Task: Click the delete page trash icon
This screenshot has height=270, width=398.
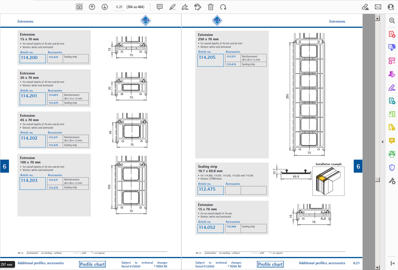Action: pyautogui.click(x=211, y=7)
